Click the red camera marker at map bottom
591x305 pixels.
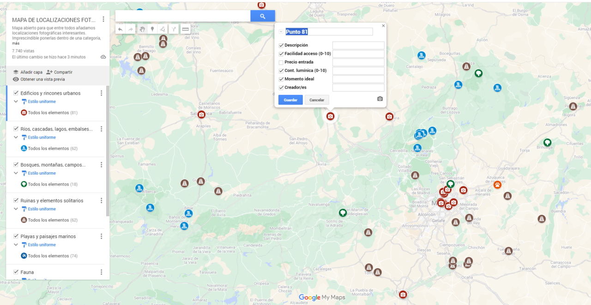click(403, 294)
